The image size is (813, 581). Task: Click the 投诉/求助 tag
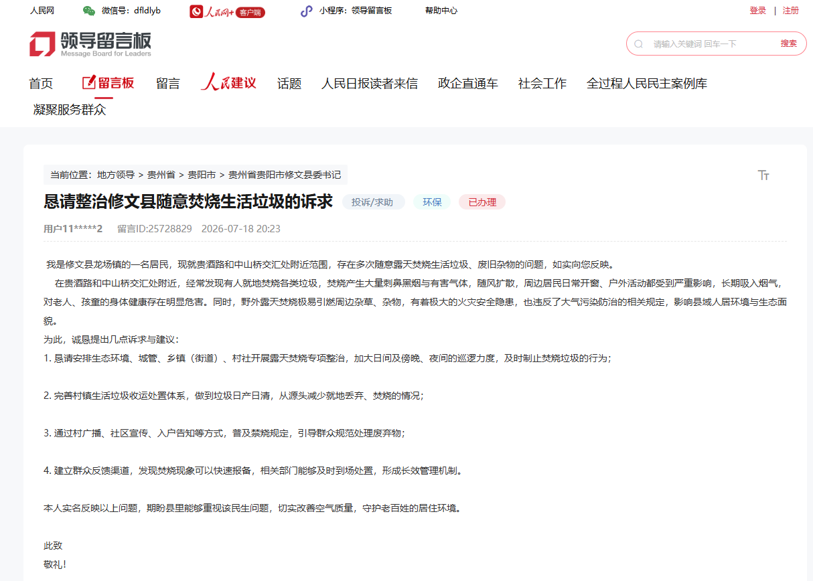373,202
